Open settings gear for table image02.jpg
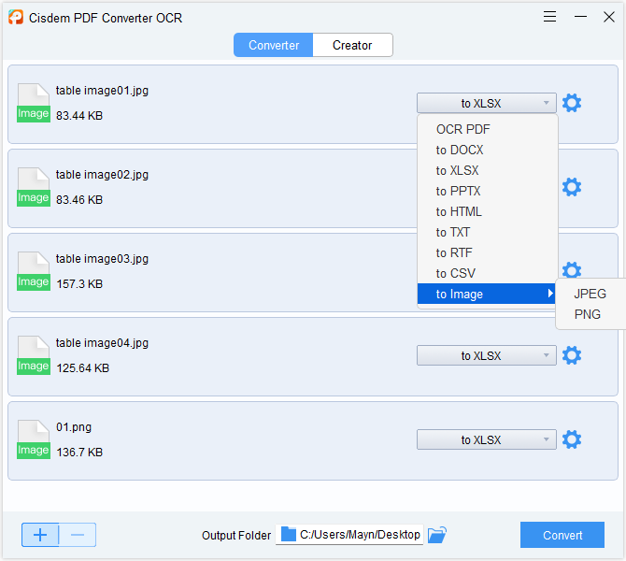 pos(572,187)
